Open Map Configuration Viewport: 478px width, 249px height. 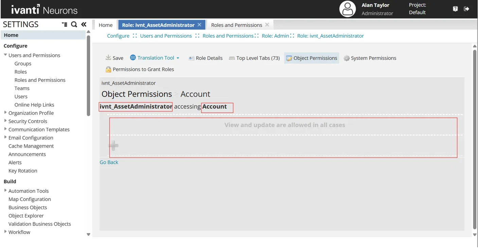click(x=30, y=199)
